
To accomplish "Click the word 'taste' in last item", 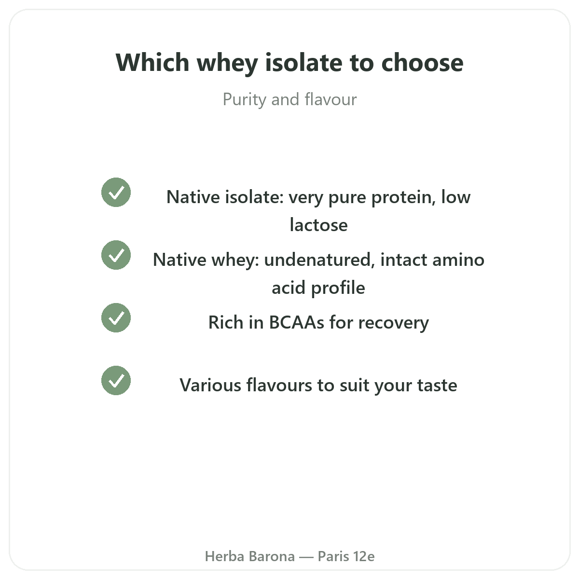I will click(x=437, y=385).
